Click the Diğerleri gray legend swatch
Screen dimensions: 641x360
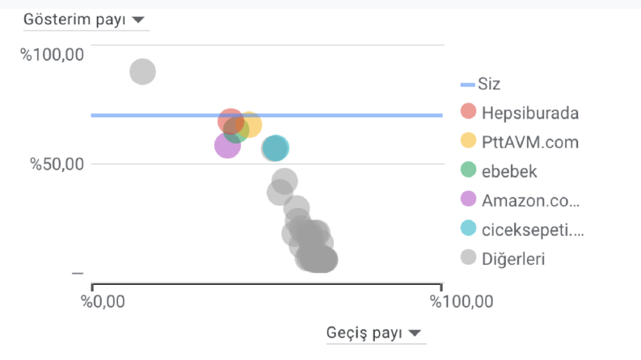click(x=468, y=257)
